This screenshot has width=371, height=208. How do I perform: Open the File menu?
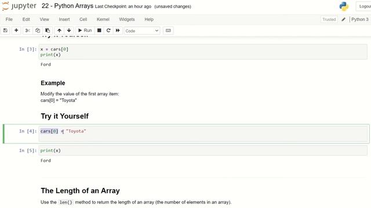(x=9, y=19)
